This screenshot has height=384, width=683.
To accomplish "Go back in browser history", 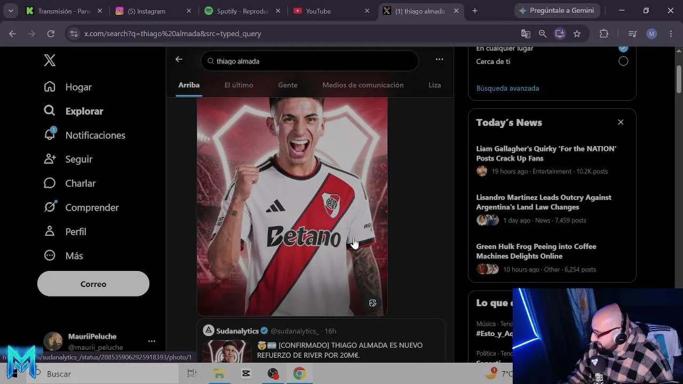I will (12, 34).
